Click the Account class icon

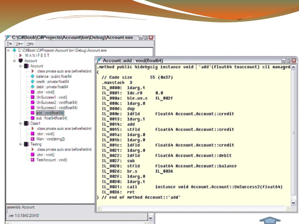[26, 66]
